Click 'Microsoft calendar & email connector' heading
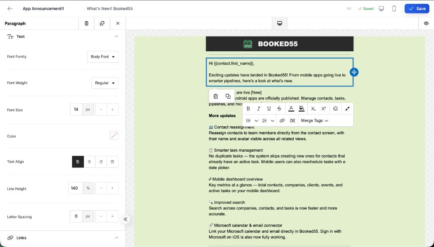 [248, 225]
